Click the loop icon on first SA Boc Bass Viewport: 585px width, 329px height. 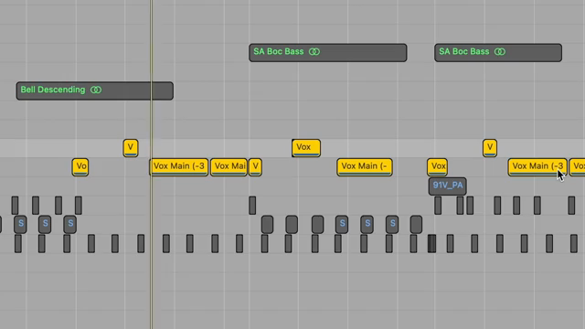coord(314,51)
